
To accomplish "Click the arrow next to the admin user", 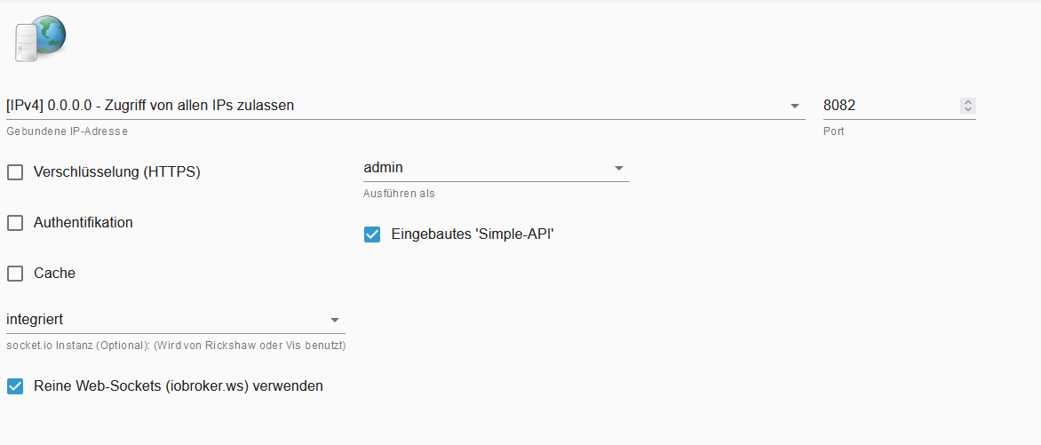I will point(619,168).
